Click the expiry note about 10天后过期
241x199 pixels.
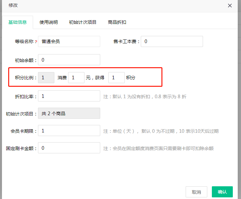(x=161, y=131)
